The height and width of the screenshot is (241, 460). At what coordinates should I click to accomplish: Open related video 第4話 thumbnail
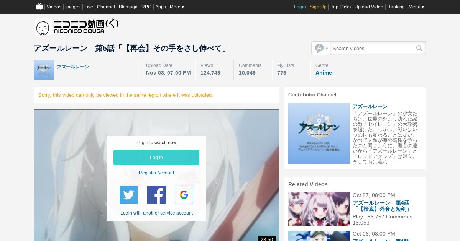tap(319, 209)
